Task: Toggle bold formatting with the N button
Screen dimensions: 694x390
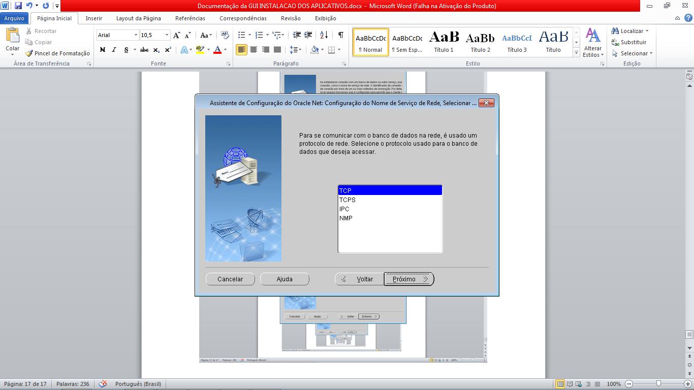Action: (102, 50)
